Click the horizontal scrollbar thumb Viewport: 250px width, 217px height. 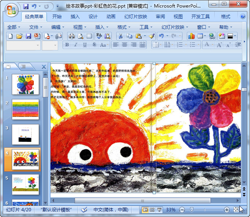143,201
